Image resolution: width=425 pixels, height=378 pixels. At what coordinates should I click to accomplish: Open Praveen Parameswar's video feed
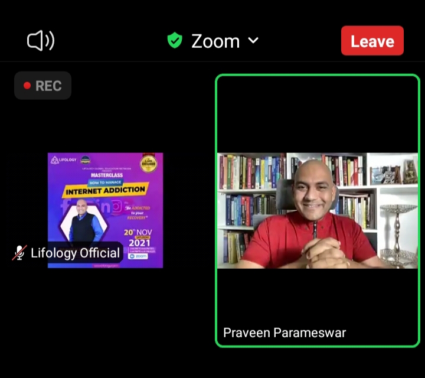tap(318, 211)
